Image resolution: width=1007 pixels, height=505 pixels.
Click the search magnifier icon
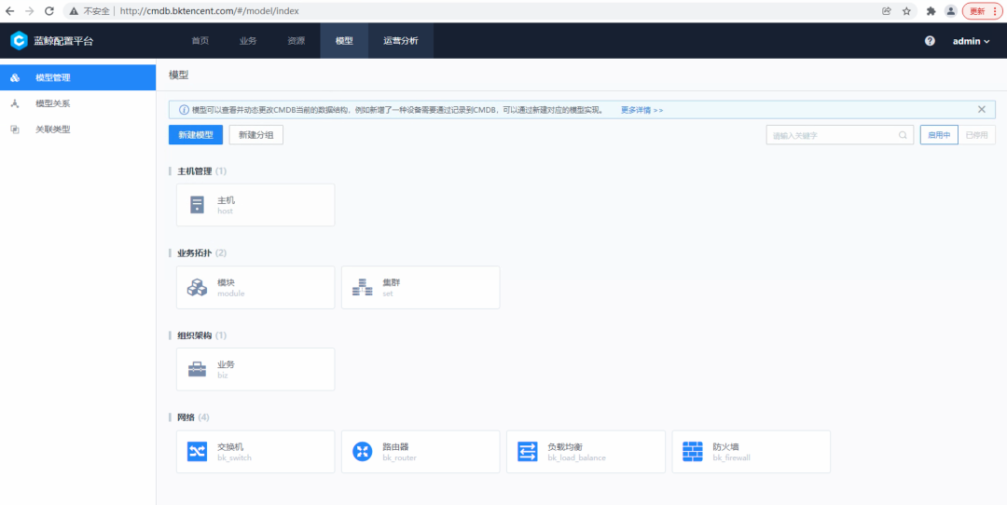click(x=903, y=135)
